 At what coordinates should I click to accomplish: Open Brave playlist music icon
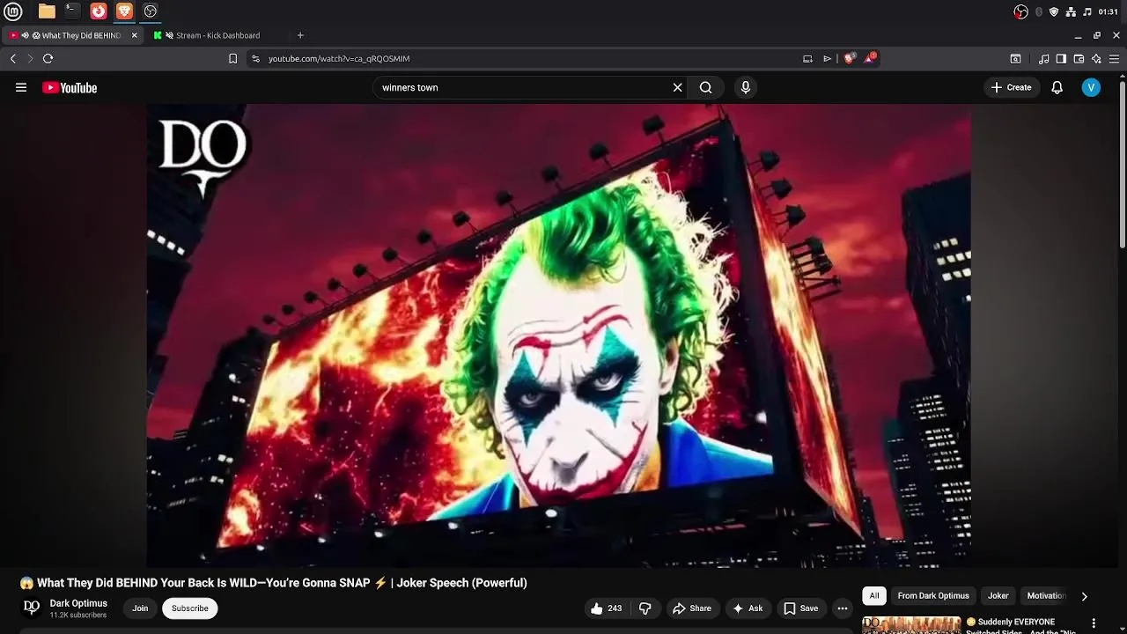click(1043, 59)
